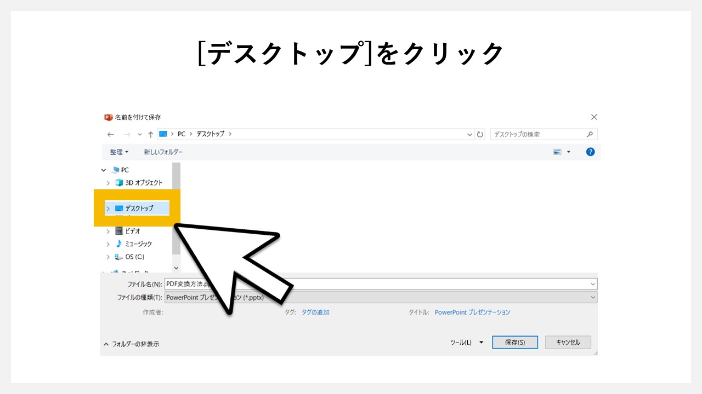Open Help via the blue question icon
The image size is (702, 394).
[x=590, y=152]
